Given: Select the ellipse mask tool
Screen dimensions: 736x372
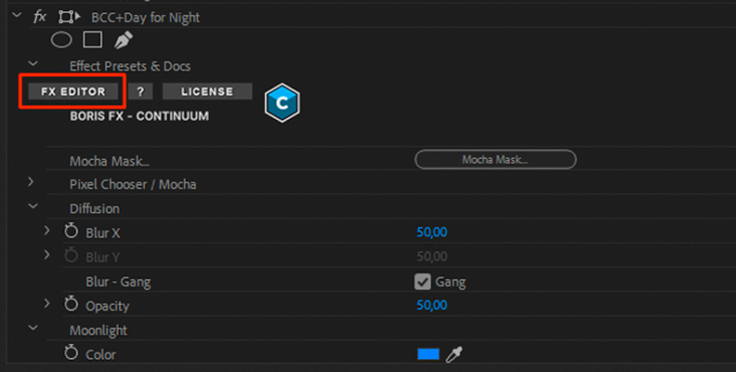Looking at the screenshot, I should [x=61, y=40].
